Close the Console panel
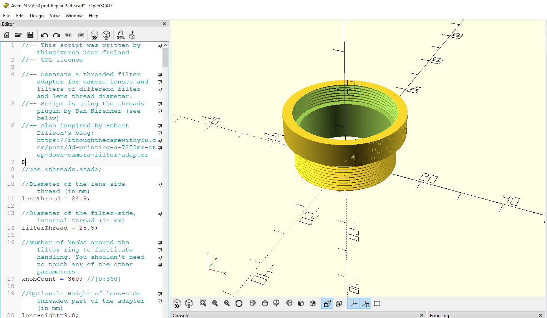 (x=422, y=315)
